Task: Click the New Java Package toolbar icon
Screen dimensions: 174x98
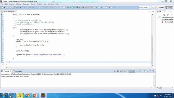Action: point(83,7)
